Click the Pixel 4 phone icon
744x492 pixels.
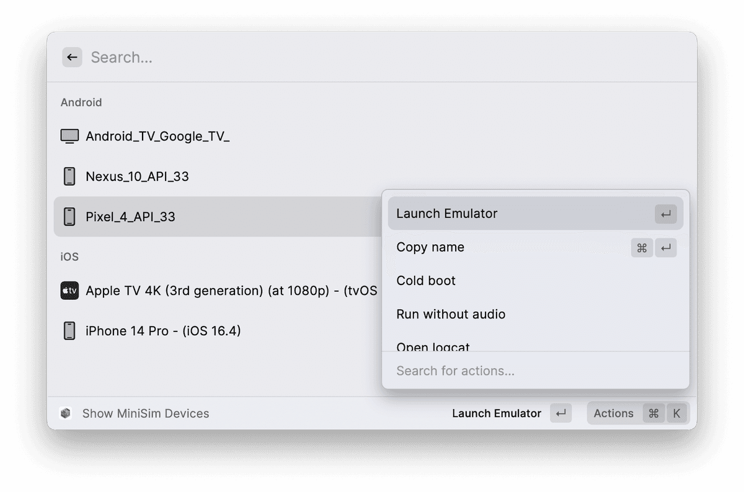pyautogui.click(x=69, y=217)
